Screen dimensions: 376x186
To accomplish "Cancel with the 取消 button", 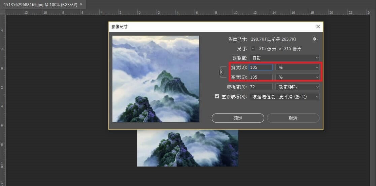I will pos(293,118).
